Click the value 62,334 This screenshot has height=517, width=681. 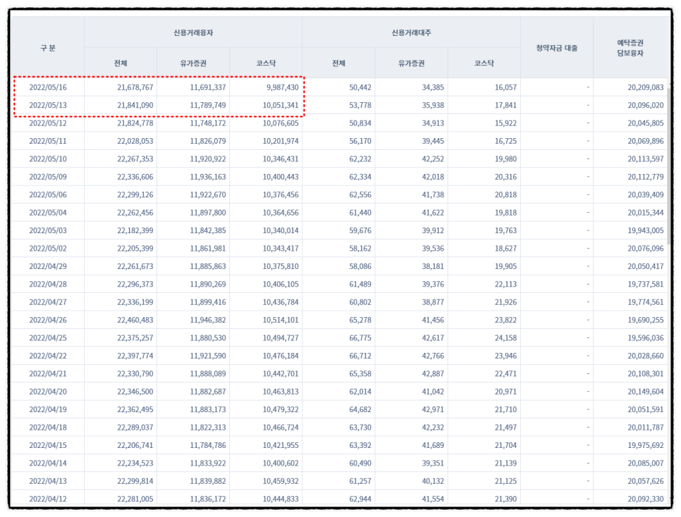coord(360,177)
